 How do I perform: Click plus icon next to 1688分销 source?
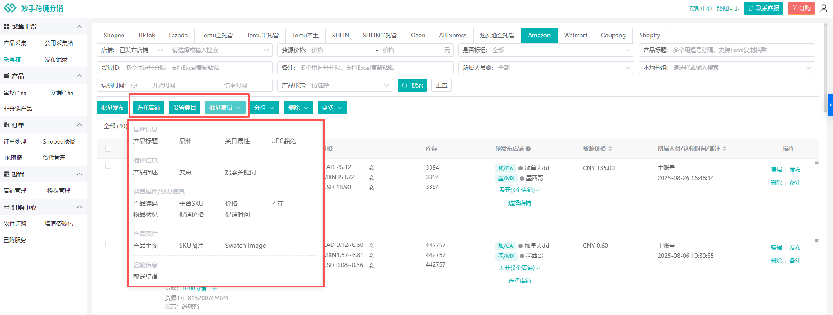(214, 289)
